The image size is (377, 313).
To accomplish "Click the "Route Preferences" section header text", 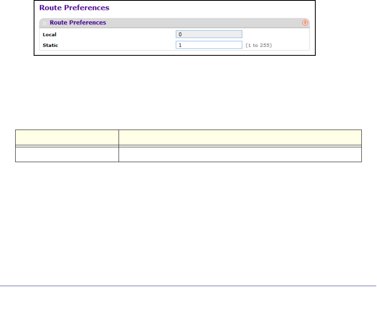I will pyautogui.click(x=78, y=22).
